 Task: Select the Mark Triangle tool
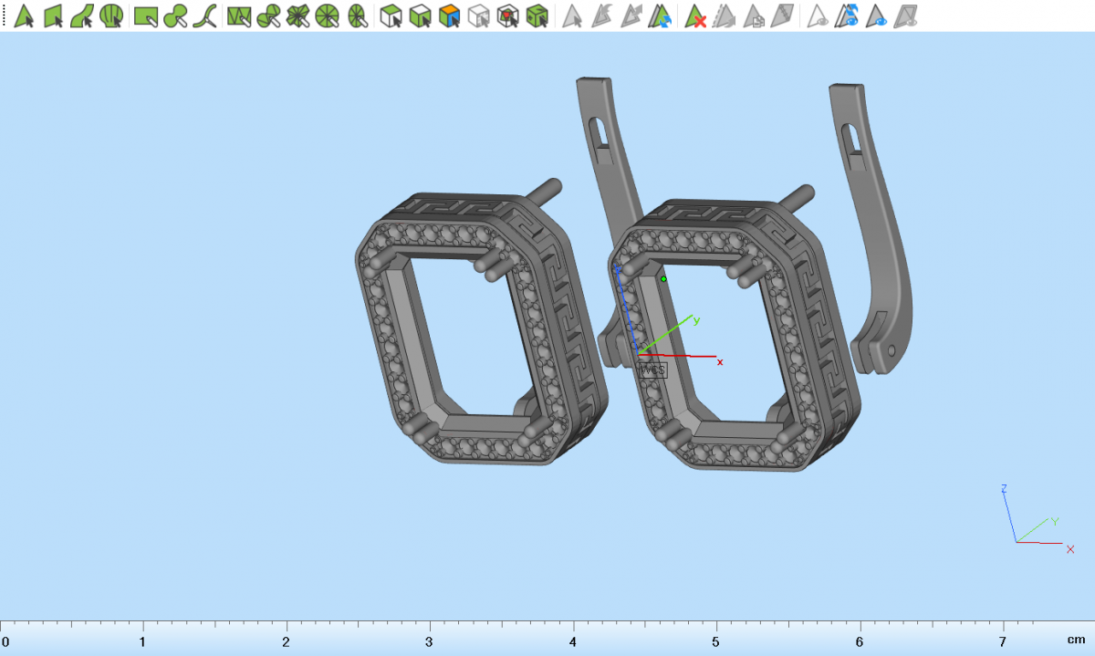(x=24, y=16)
